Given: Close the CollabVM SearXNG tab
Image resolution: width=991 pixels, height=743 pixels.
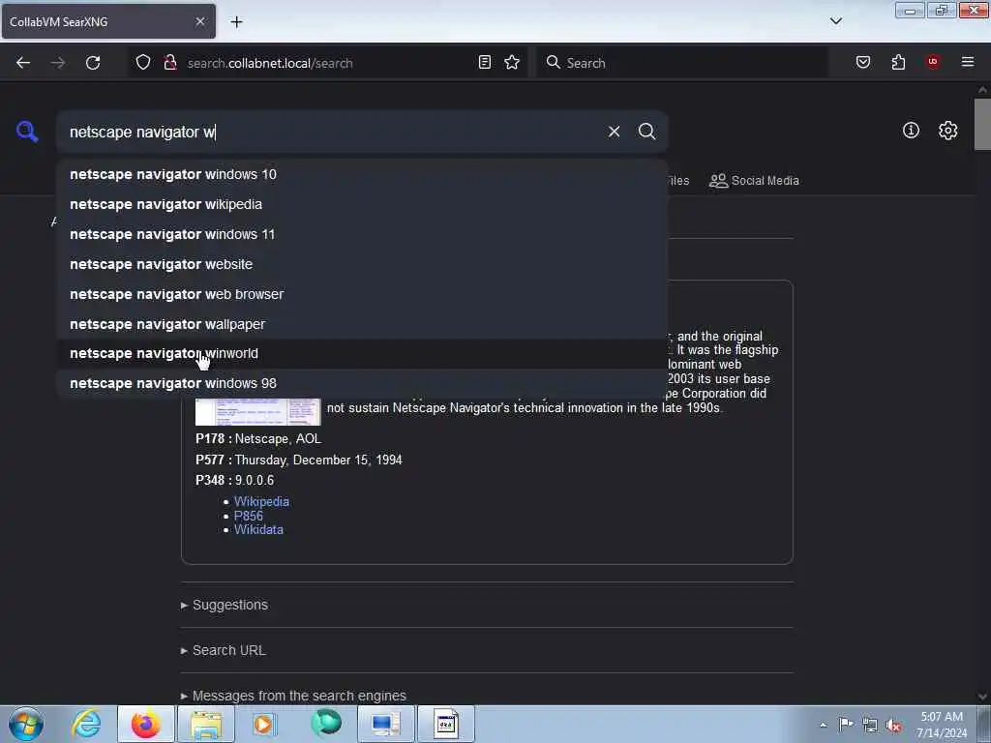Looking at the screenshot, I should point(199,21).
